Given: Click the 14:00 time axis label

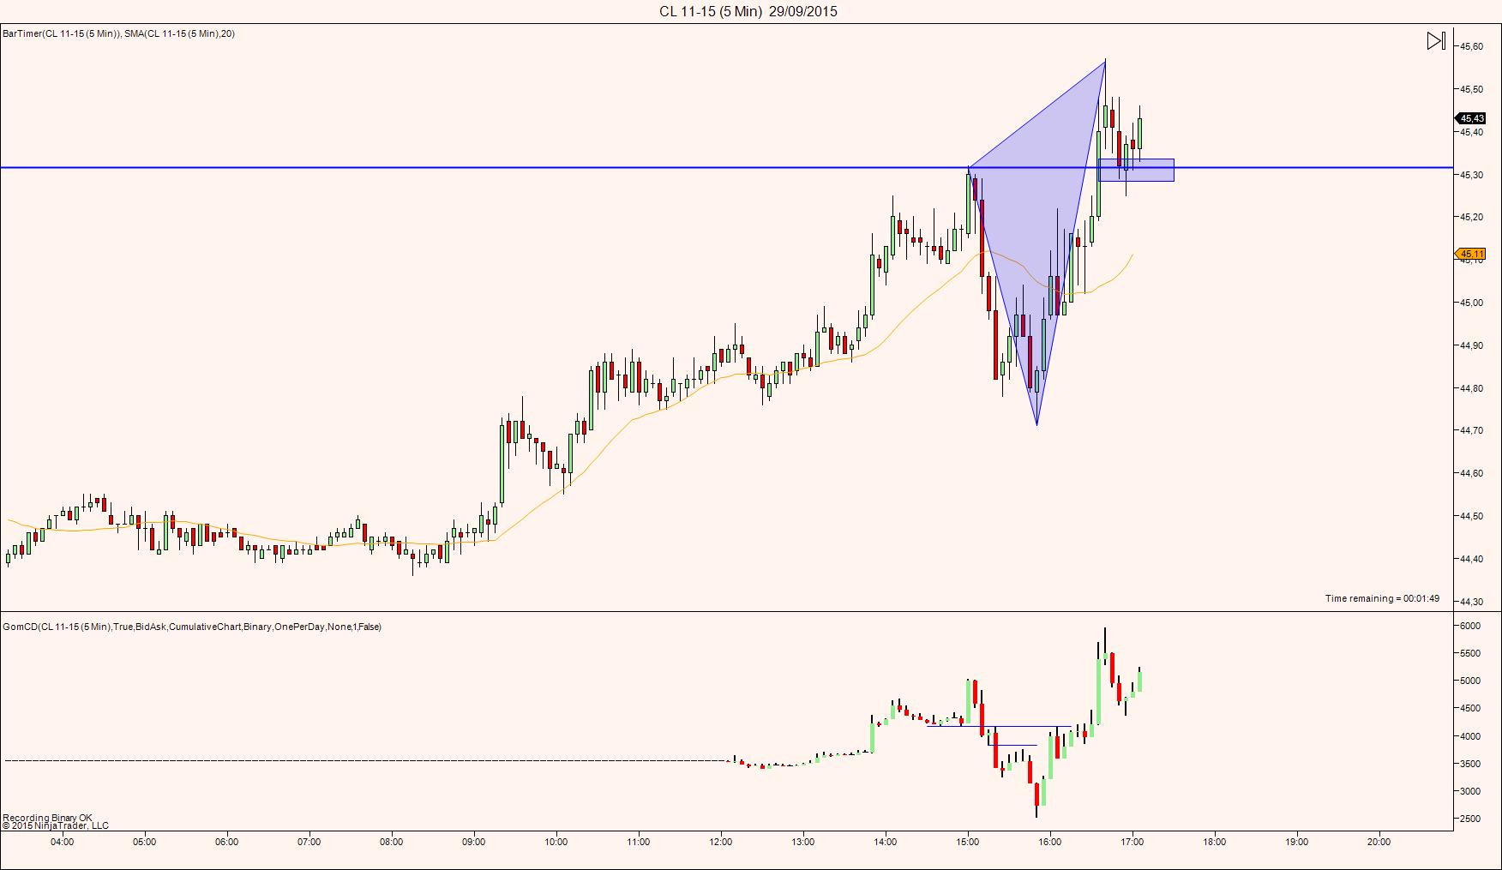Looking at the screenshot, I should pyautogui.click(x=885, y=842).
